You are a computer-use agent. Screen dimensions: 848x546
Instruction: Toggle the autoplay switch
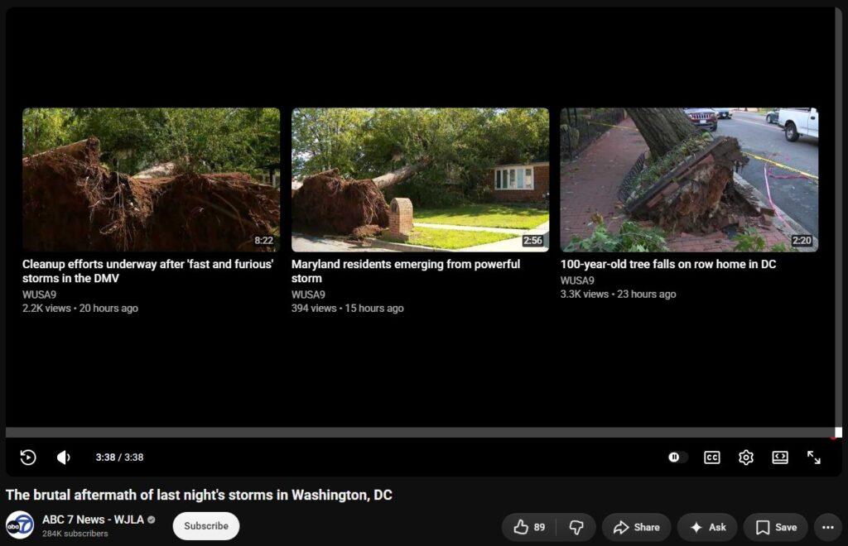(x=677, y=457)
